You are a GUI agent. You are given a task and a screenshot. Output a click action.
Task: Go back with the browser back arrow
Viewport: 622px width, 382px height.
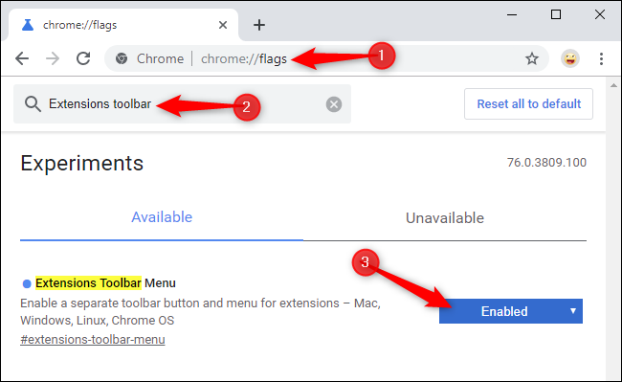click(22, 58)
